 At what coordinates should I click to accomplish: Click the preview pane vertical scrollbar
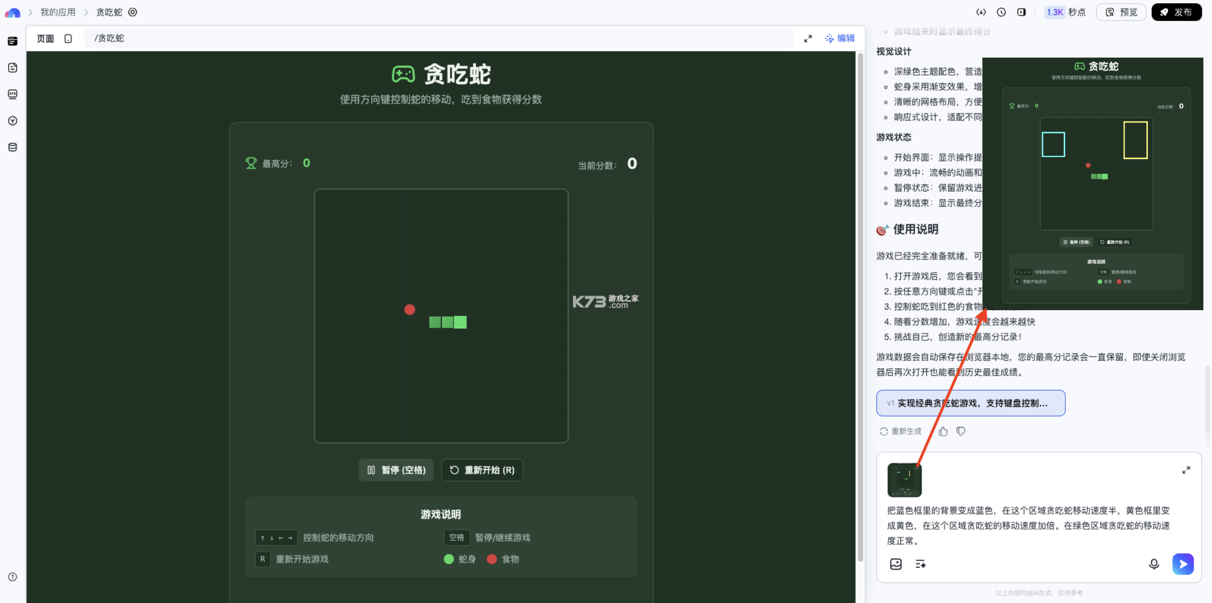(x=860, y=307)
